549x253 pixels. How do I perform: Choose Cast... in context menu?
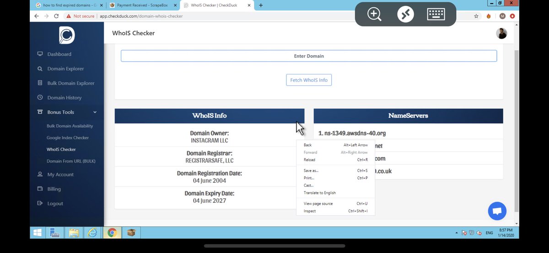[x=336, y=185]
